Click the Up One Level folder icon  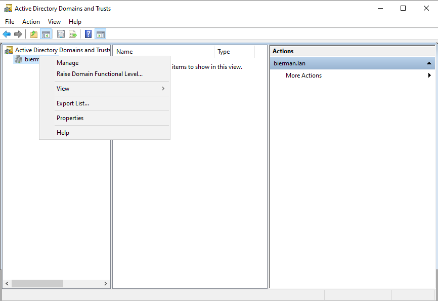click(34, 34)
